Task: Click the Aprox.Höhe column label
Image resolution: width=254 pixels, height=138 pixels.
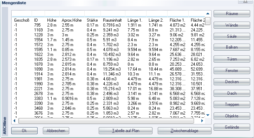Action: coord(72,20)
